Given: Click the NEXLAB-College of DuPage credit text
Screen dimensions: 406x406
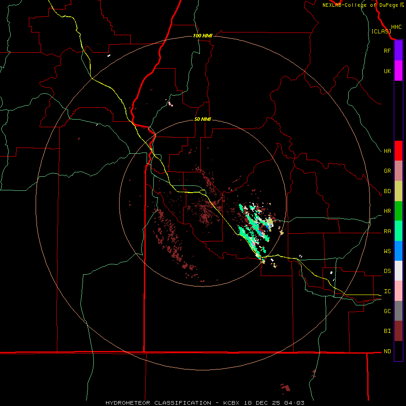Looking at the screenshot, I should (x=360, y=5).
